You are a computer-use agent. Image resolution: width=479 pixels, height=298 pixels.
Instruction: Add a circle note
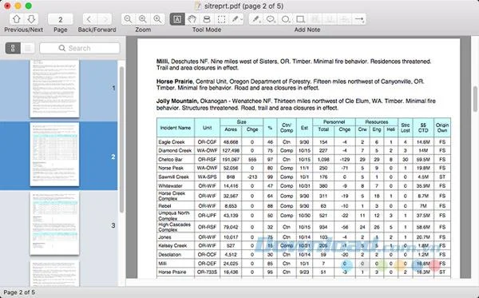pyautogui.click(x=285, y=19)
